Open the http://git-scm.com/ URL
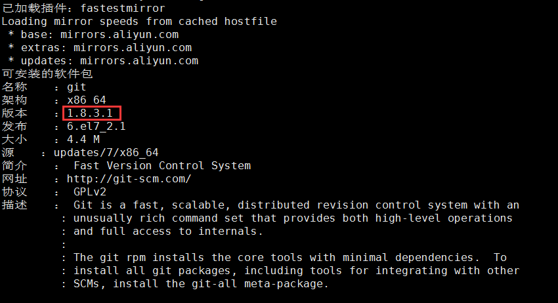 click(129, 178)
